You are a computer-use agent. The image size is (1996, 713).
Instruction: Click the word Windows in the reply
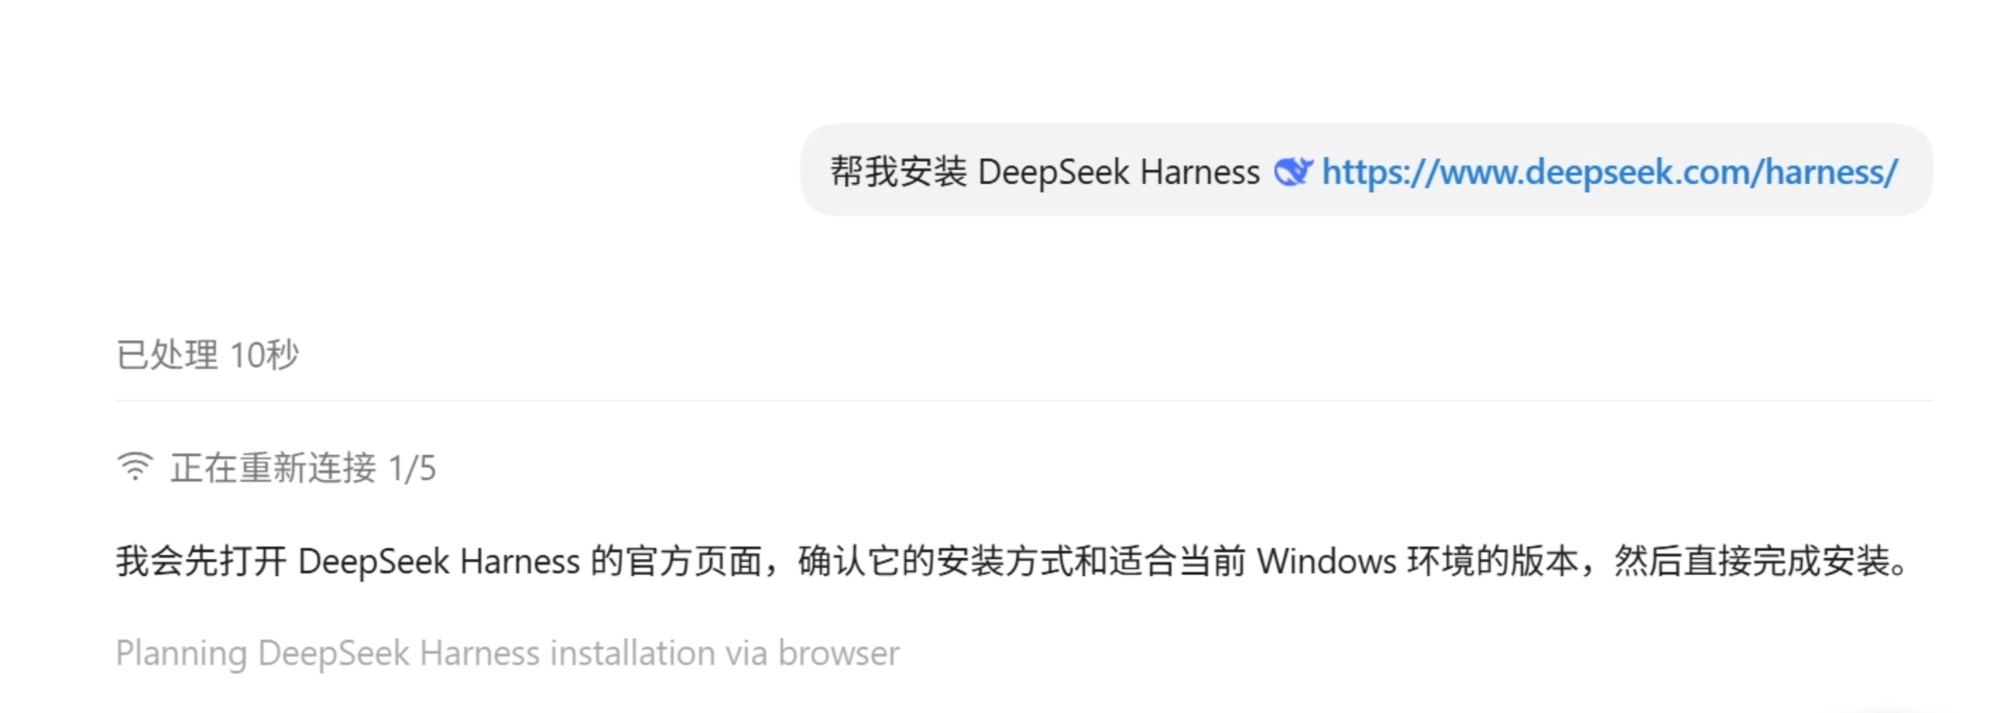(x=1325, y=561)
